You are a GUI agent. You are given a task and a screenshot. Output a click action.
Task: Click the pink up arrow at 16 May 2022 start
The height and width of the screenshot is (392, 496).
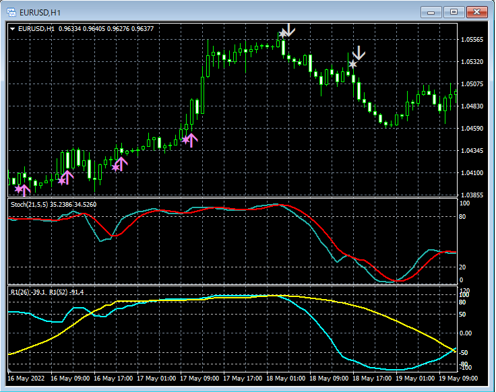(25, 190)
